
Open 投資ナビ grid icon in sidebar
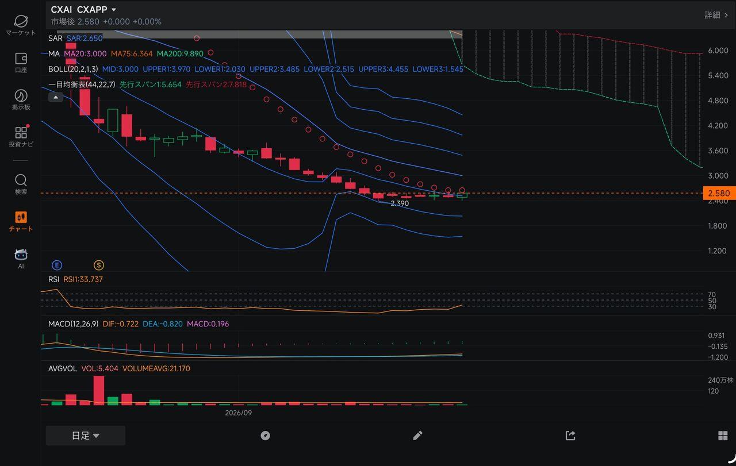(21, 132)
